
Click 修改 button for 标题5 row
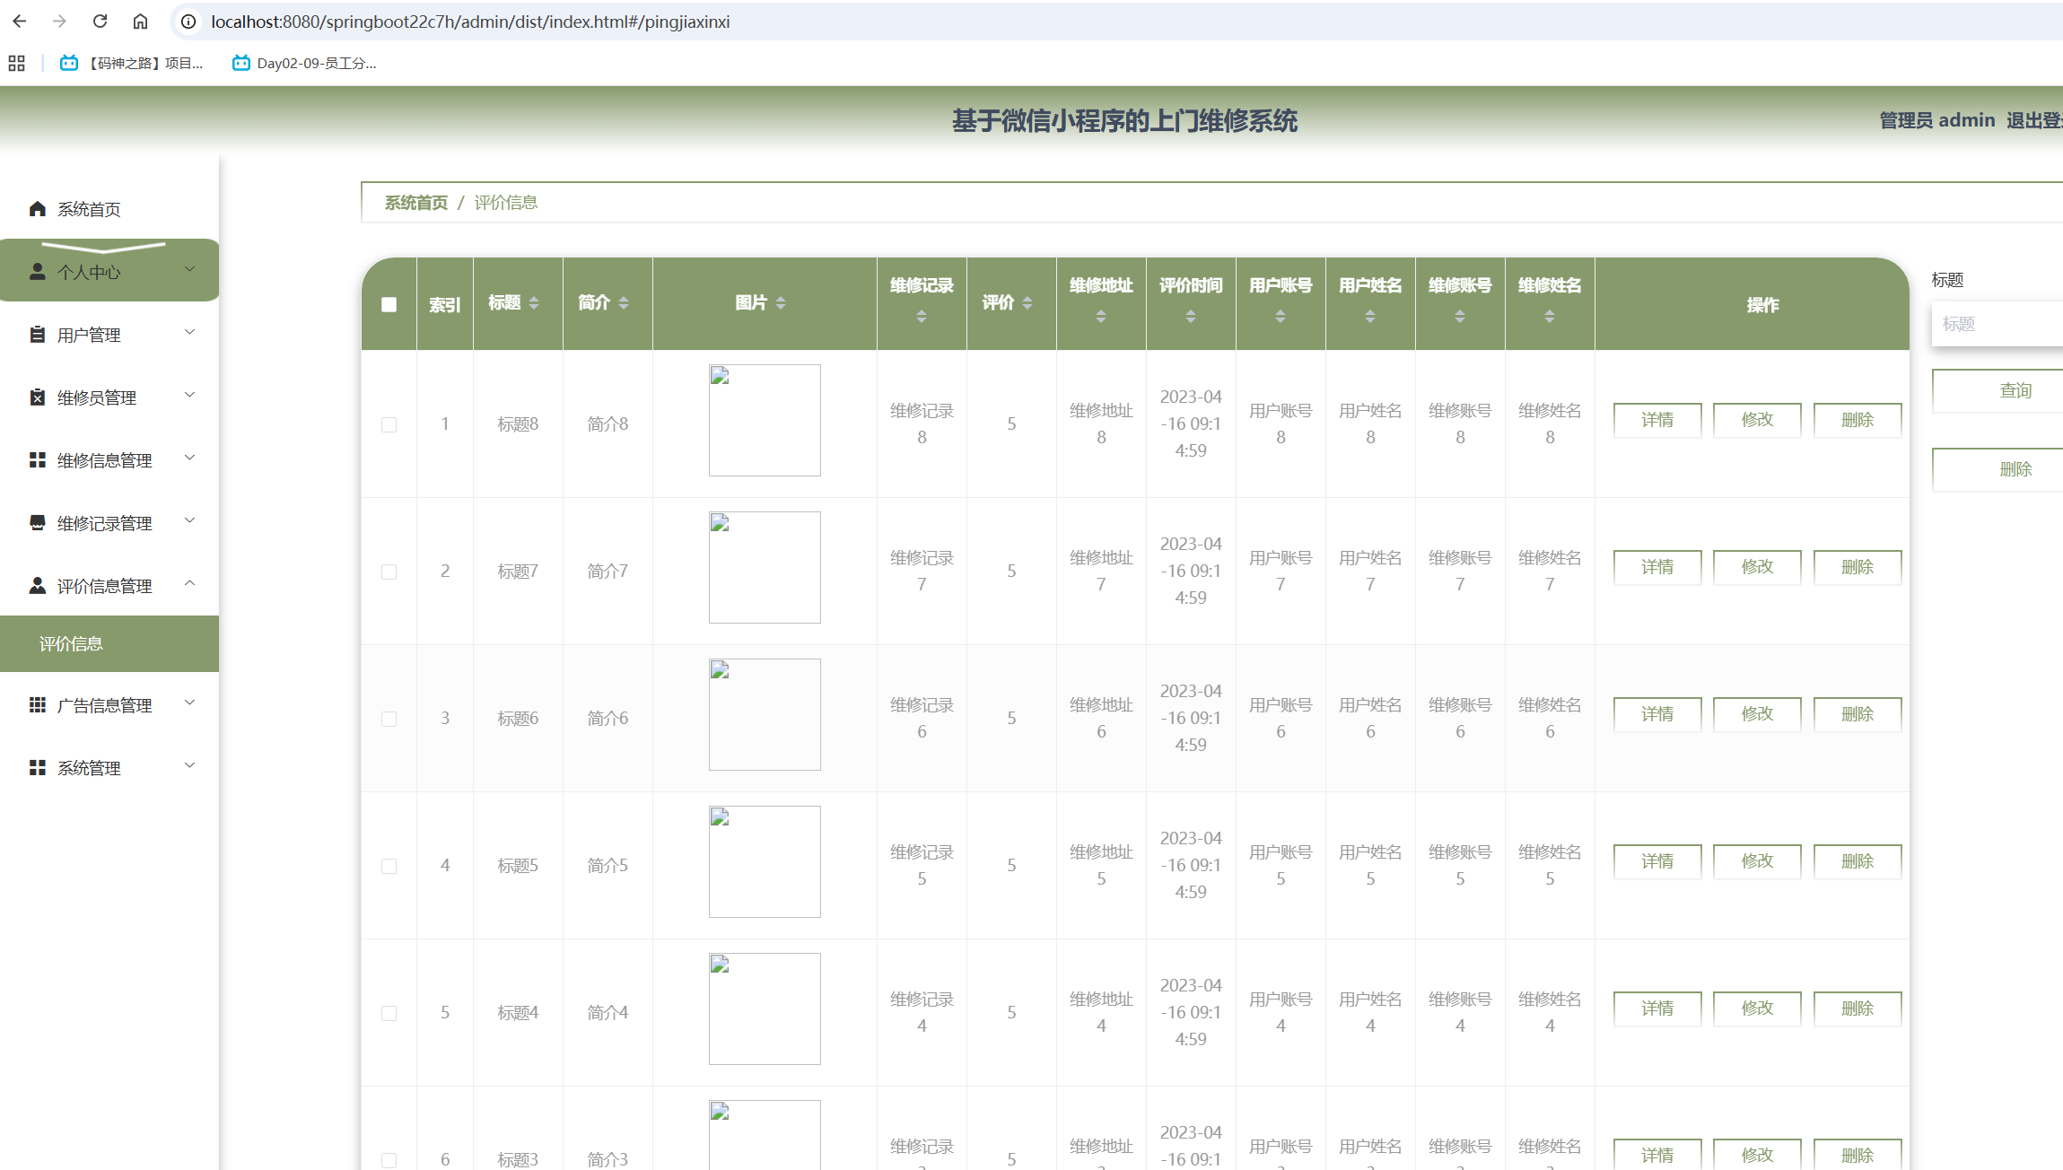1756,861
